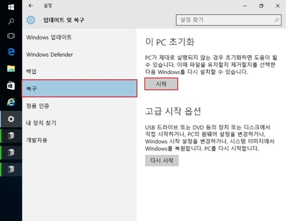Open taskbar search magnifier icon

click(x=11, y=21)
